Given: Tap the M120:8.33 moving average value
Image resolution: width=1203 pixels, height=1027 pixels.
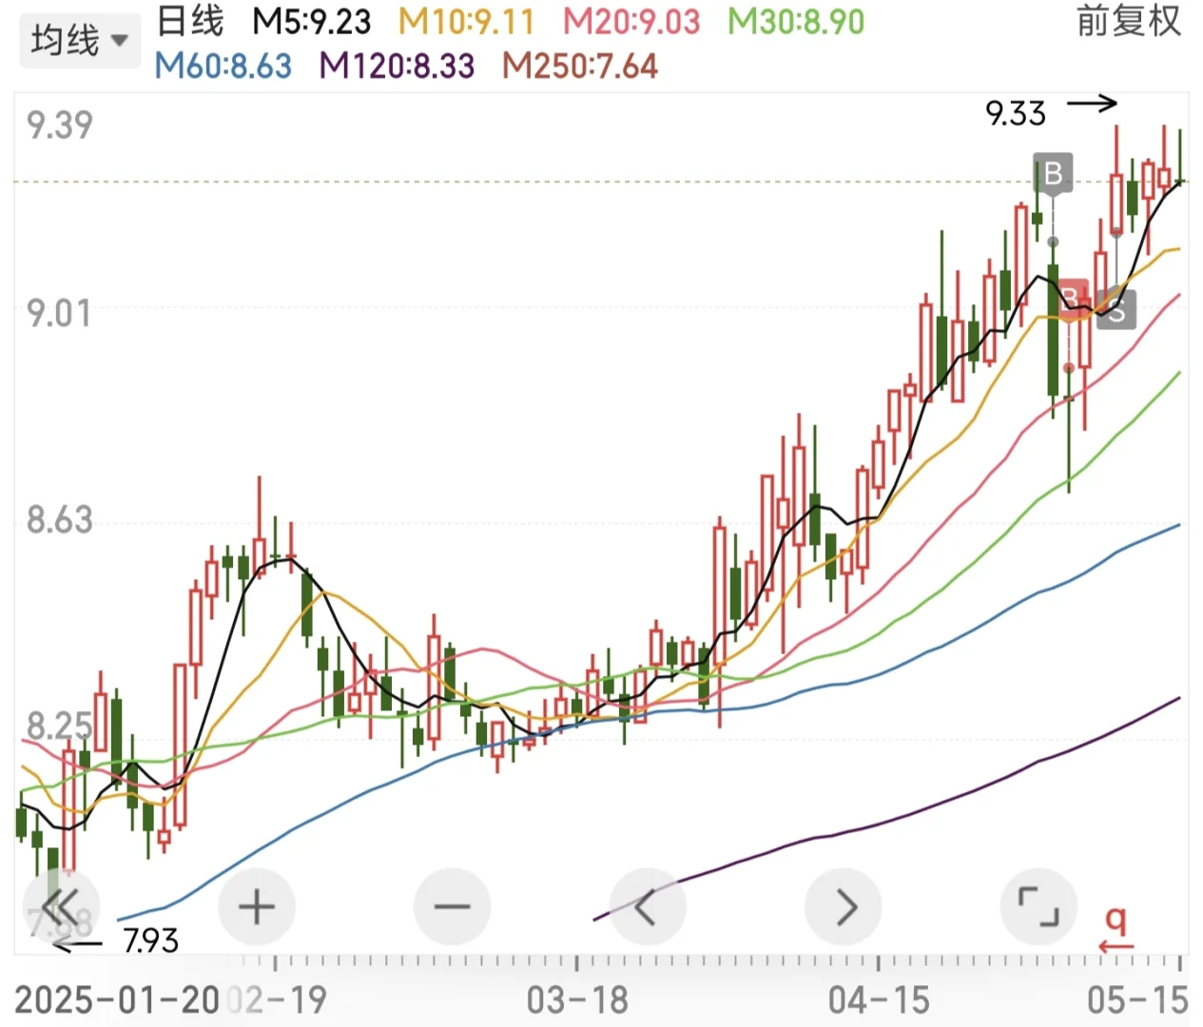Looking at the screenshot, I should click(x=397, y=66).
